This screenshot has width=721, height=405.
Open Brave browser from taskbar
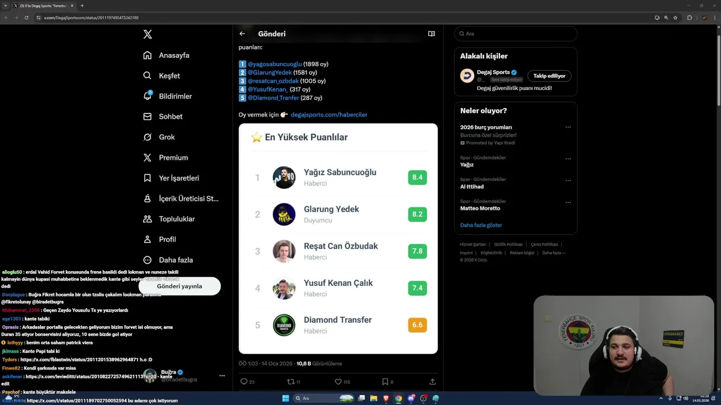click(386, 398)
